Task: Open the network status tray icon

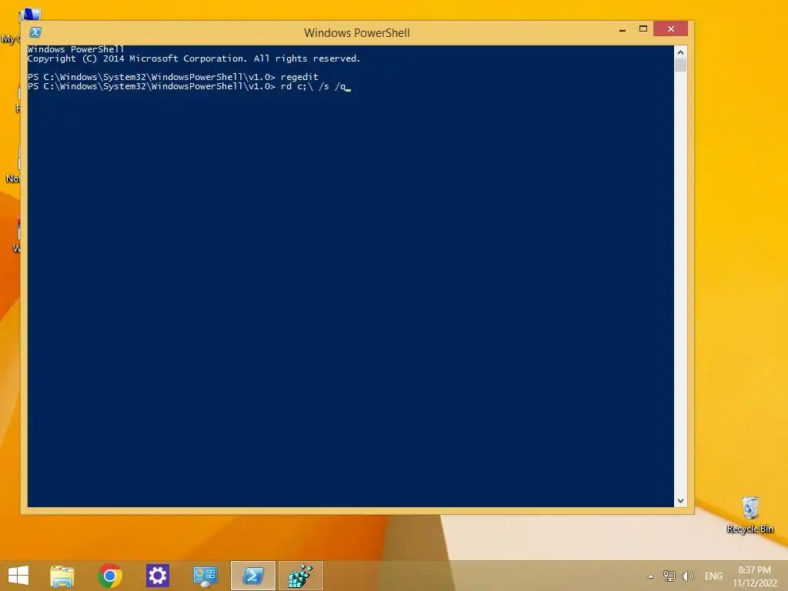Action: pos(669,576)
